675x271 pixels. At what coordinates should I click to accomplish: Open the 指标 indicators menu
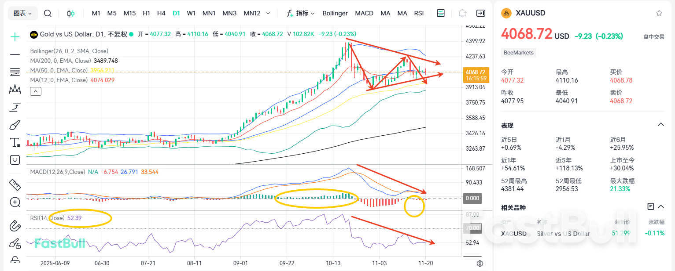pyautogui.click(x=301, y=13)
